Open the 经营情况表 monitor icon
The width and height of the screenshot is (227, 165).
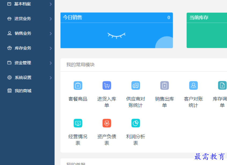78,123
